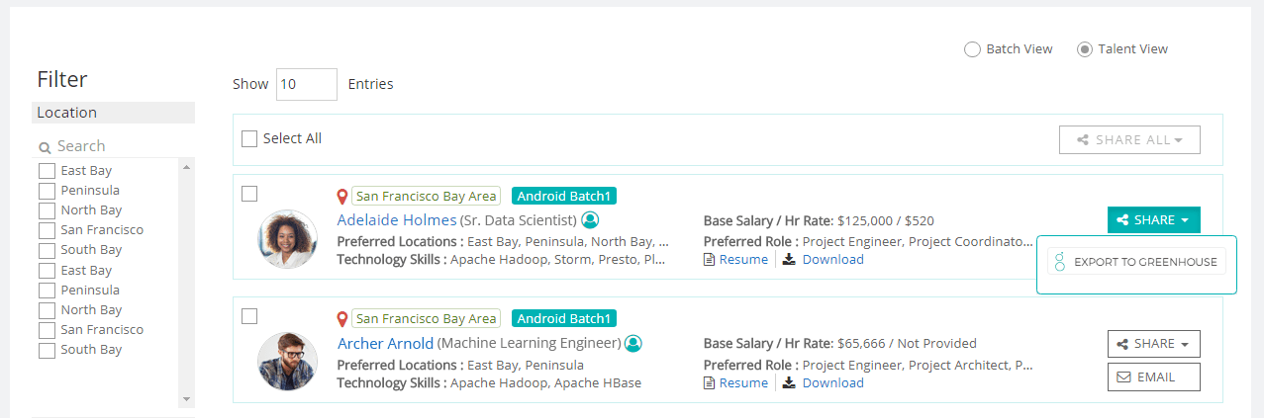1264x418 pixels.
Task: Click red location pin on Adelaide's card
Action: point(342,197)
